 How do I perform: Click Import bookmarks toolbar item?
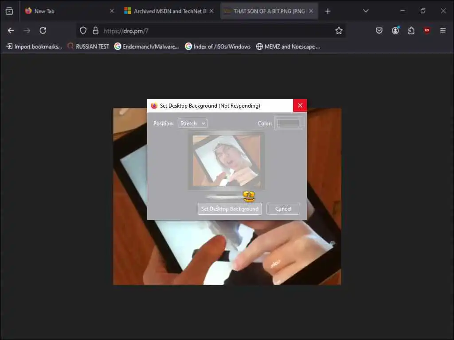pos(34,46)
